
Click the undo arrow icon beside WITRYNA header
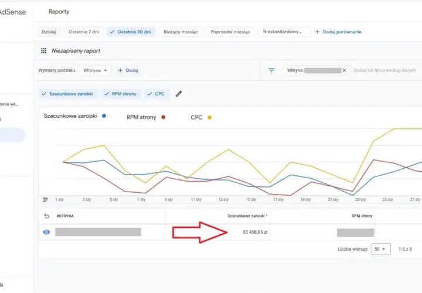click(46, 216)
